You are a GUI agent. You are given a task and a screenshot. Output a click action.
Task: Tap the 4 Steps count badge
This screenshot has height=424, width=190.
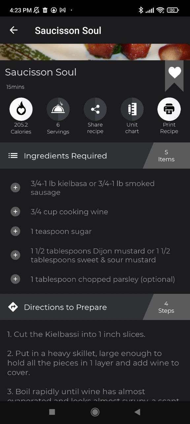coord(166,307)
